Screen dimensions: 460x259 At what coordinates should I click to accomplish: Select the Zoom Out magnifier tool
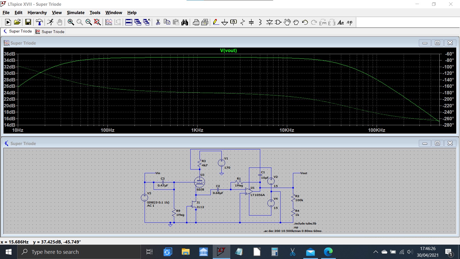tap(89, 22)
